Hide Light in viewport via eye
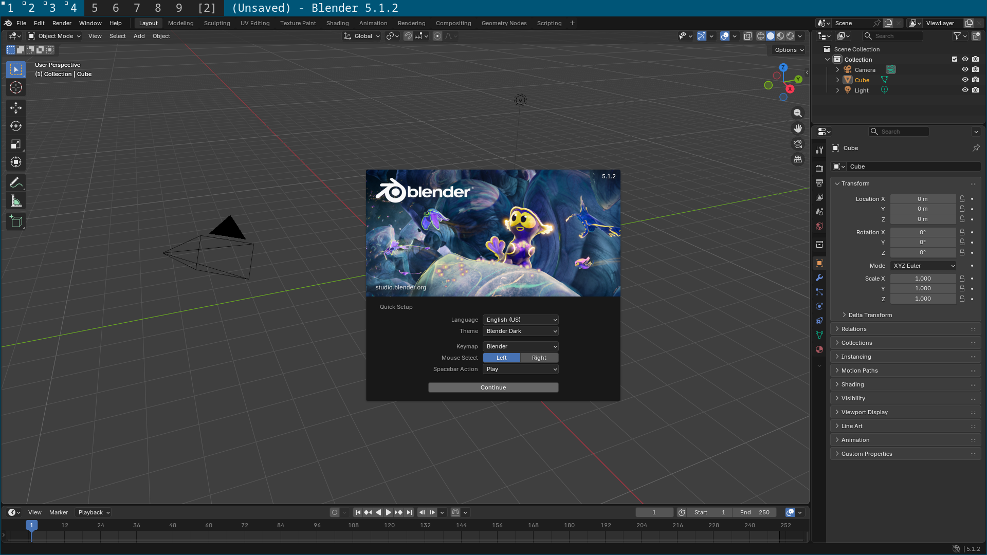987x555 pixels. pyautogui.click(x=965, y=90)
